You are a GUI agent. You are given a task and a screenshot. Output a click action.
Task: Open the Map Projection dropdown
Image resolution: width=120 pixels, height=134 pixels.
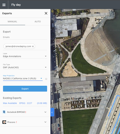point(23,78)
